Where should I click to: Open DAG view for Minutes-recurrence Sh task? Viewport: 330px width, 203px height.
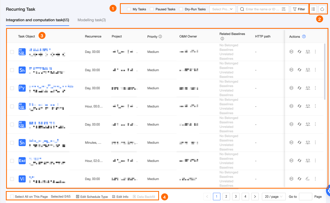click(x=291, y=143)
